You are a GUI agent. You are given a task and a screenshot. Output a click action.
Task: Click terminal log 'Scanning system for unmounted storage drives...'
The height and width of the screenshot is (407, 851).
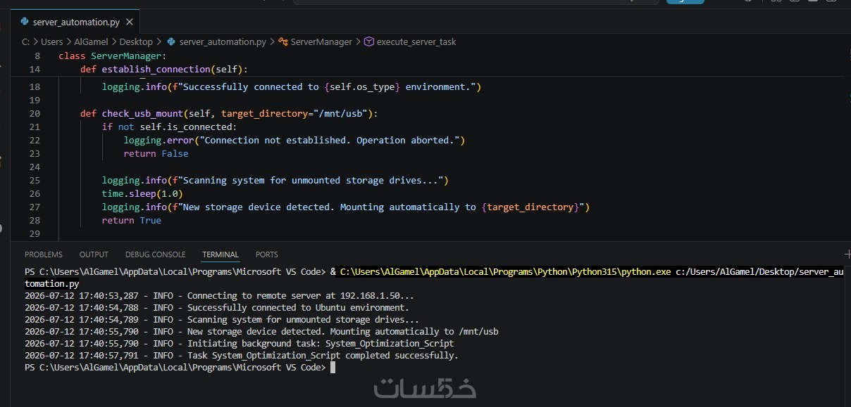(303, 320)
